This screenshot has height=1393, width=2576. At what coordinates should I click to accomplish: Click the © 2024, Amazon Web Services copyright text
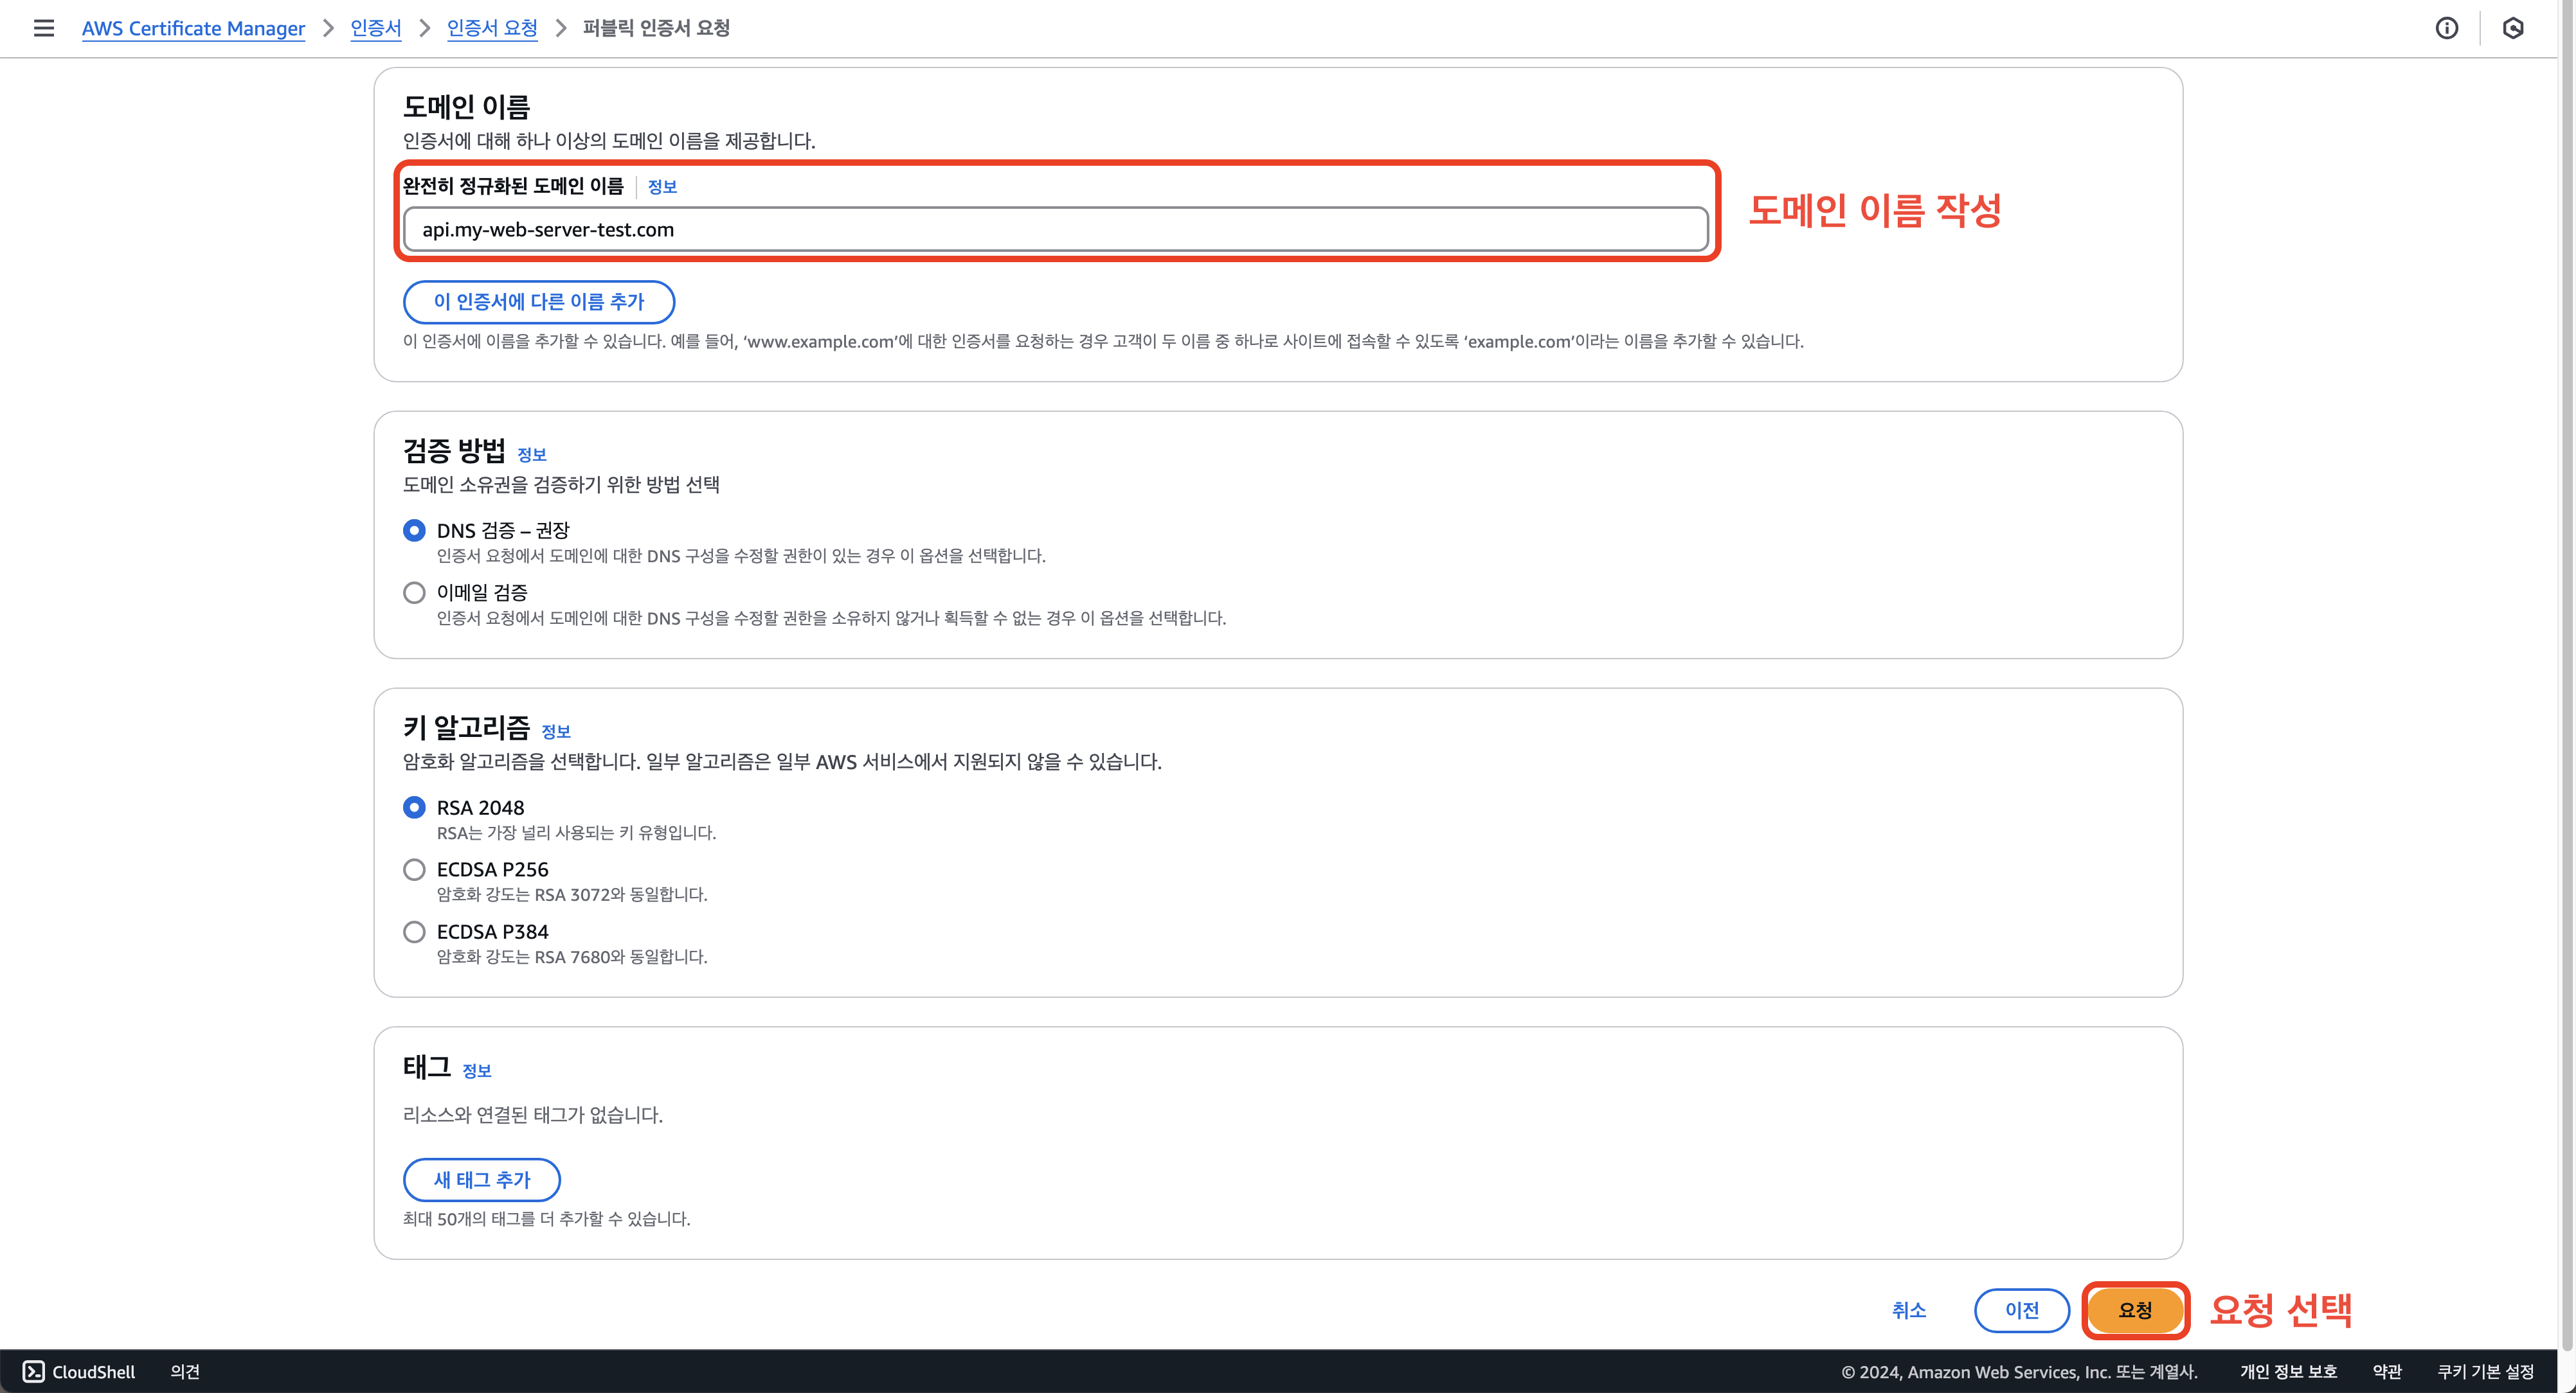(x=2019, y=1372)
